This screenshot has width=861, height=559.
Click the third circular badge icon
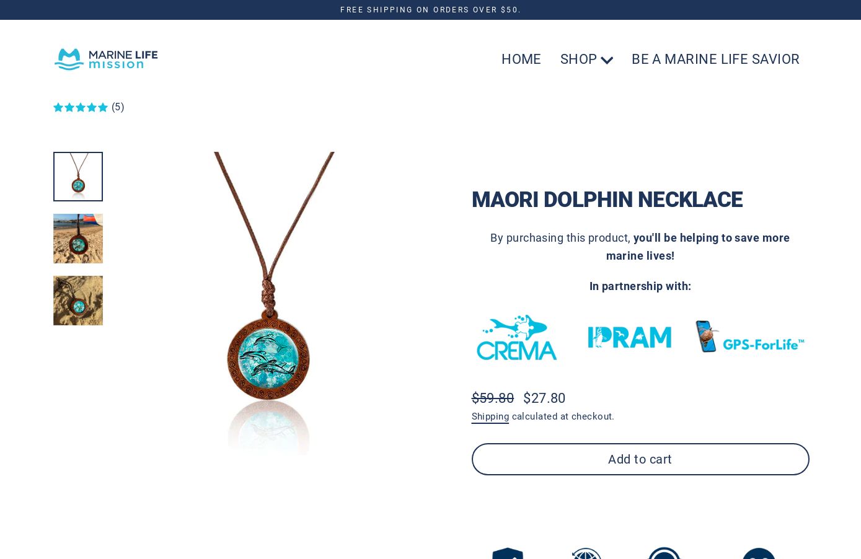point(664,553)
